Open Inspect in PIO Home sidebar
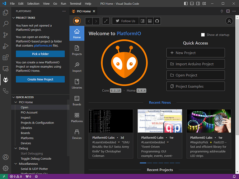Viewport: 239px width, 179px height. coord(77,67)
